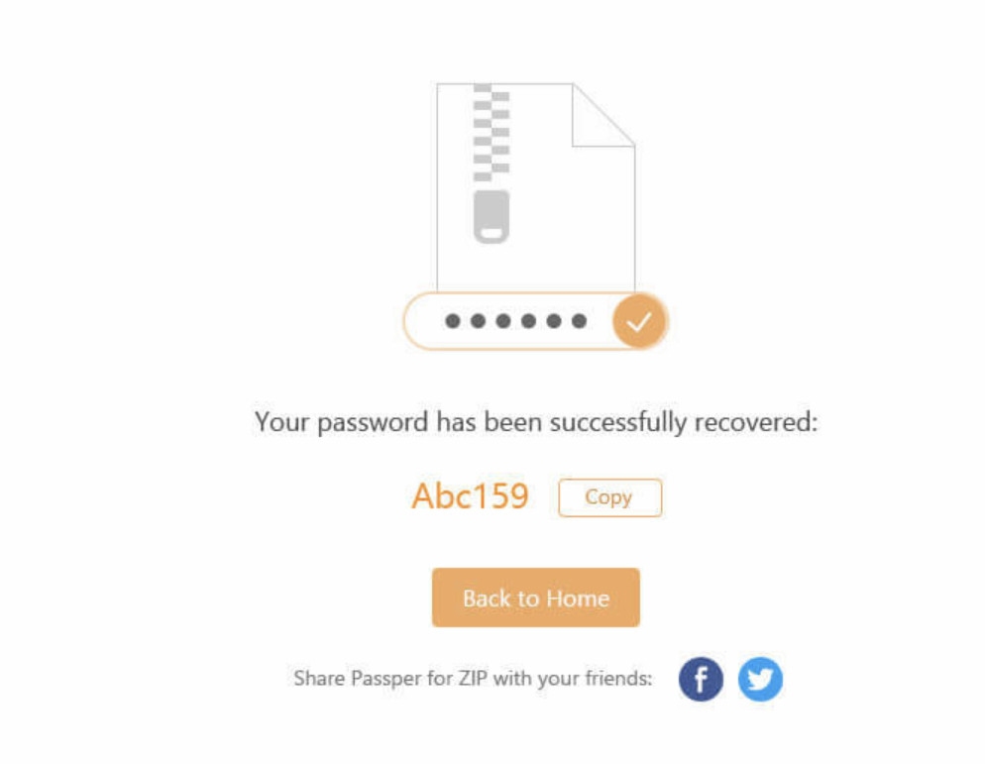Share Passper on Facebook

pyautogui.click(x=701, y=679)
